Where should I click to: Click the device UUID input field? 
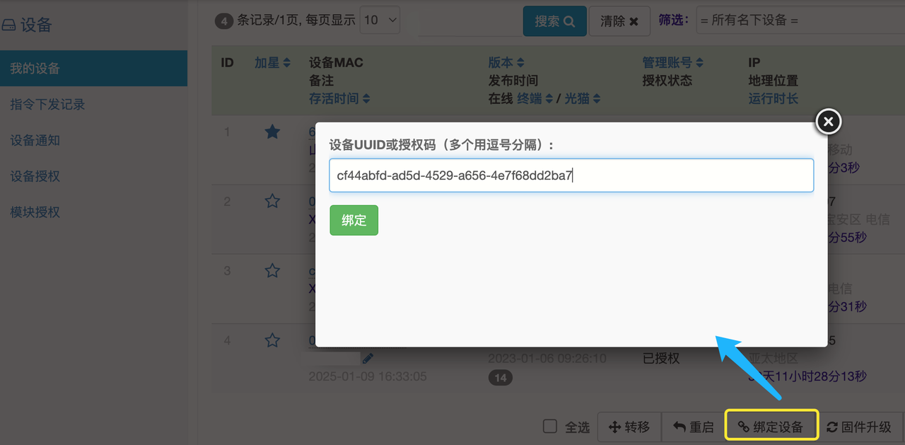pyautogui.click(x=571, y=175)
